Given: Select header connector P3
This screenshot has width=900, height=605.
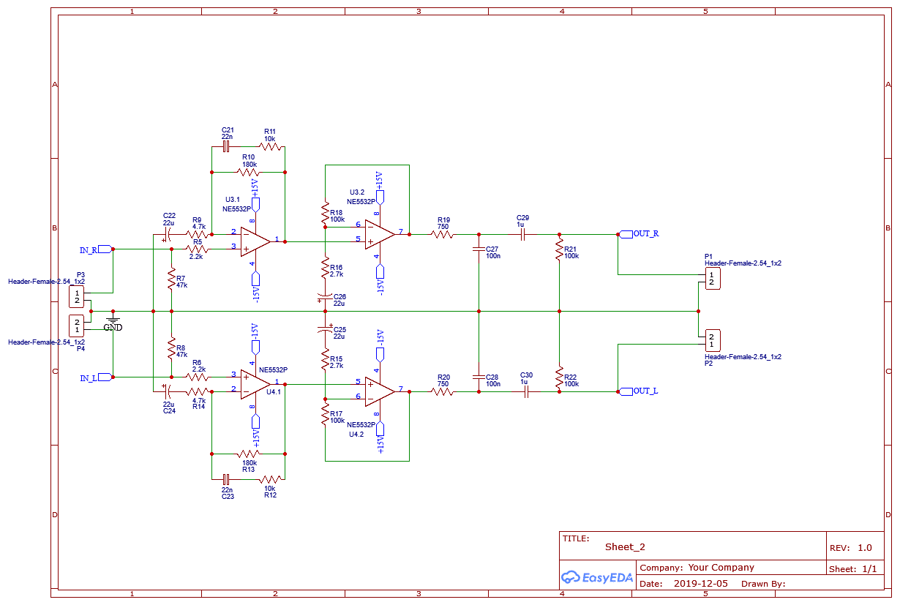Looking at the screenshot, I should (x=77, y=296).
